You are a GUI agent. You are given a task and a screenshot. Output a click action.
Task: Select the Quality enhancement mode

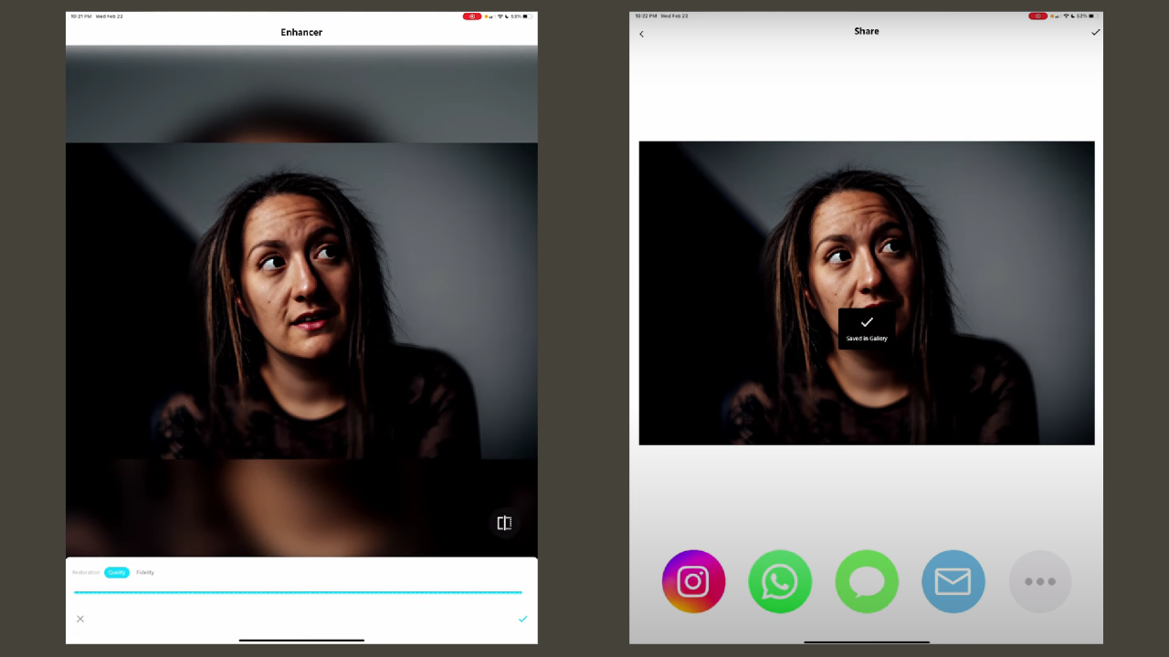coord(117,572)
